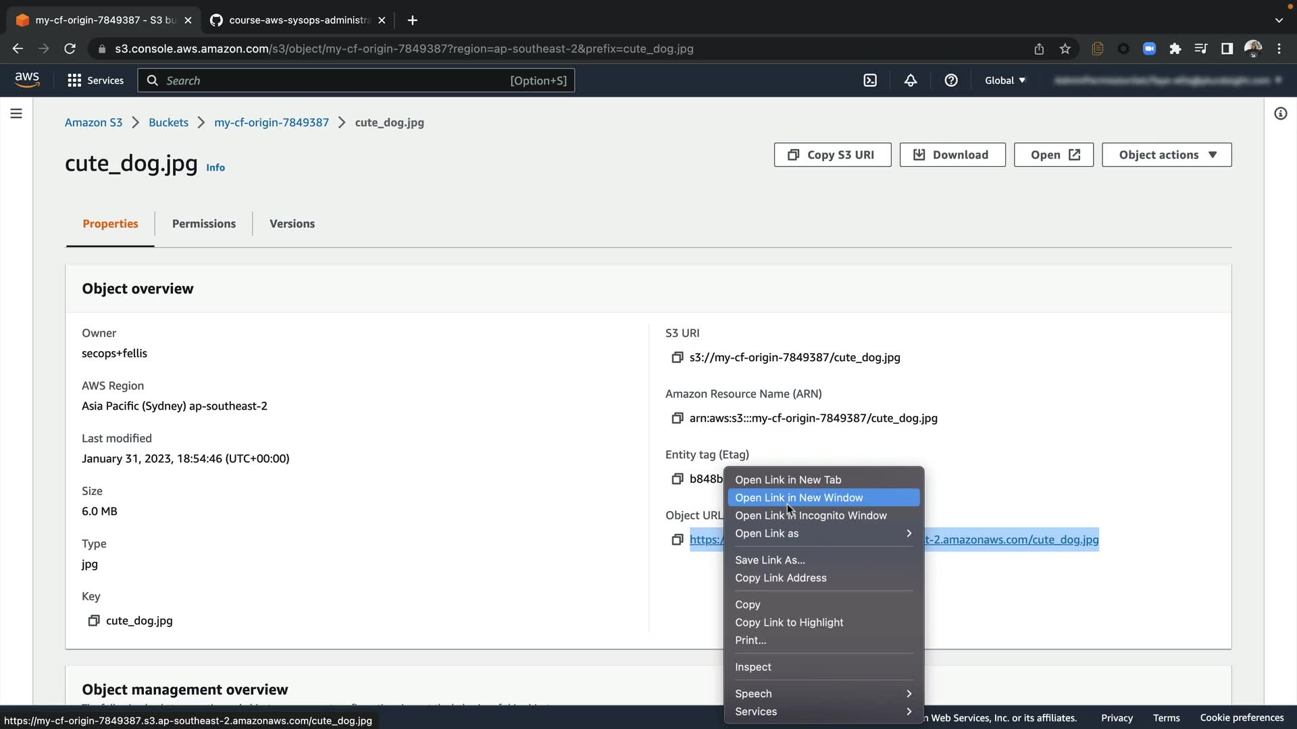Open the AWS Services grid menu
The image size is (1297, 729).
(x=95, y=80)
